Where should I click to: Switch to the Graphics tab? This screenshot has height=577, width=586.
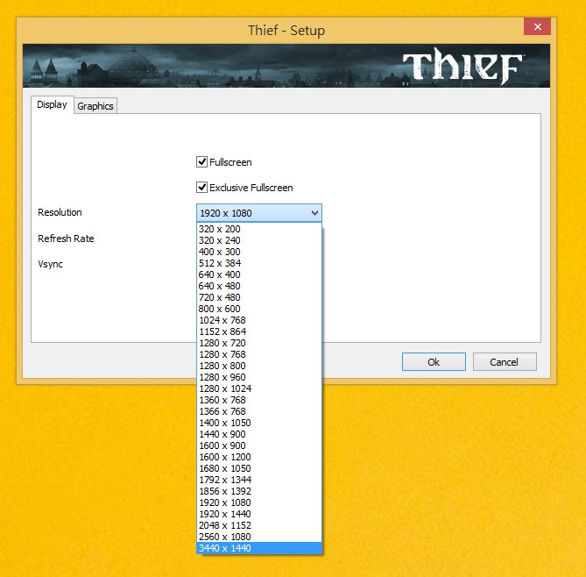coord(95,106)
